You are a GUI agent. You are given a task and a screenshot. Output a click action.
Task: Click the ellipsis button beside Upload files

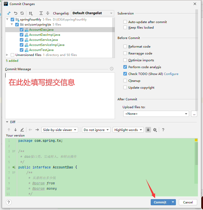click(194, 114)
